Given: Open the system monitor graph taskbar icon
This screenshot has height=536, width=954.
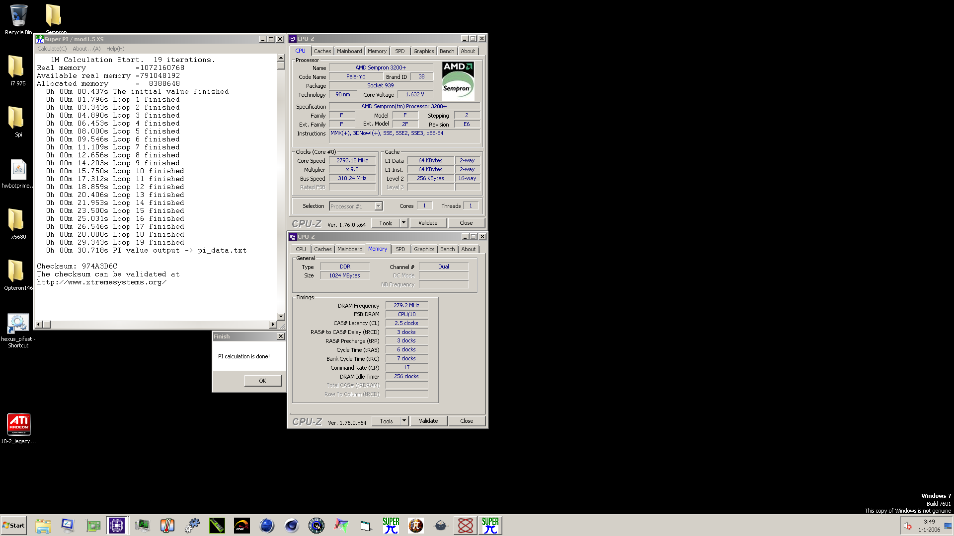Looking at the screenshot, I should point(143,526).
